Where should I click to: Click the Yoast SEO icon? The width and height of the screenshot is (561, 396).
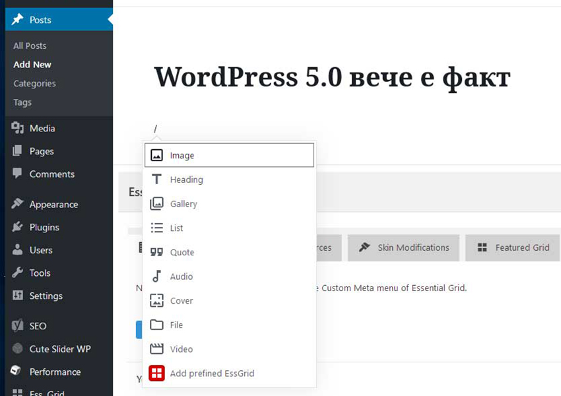(17, 325)
